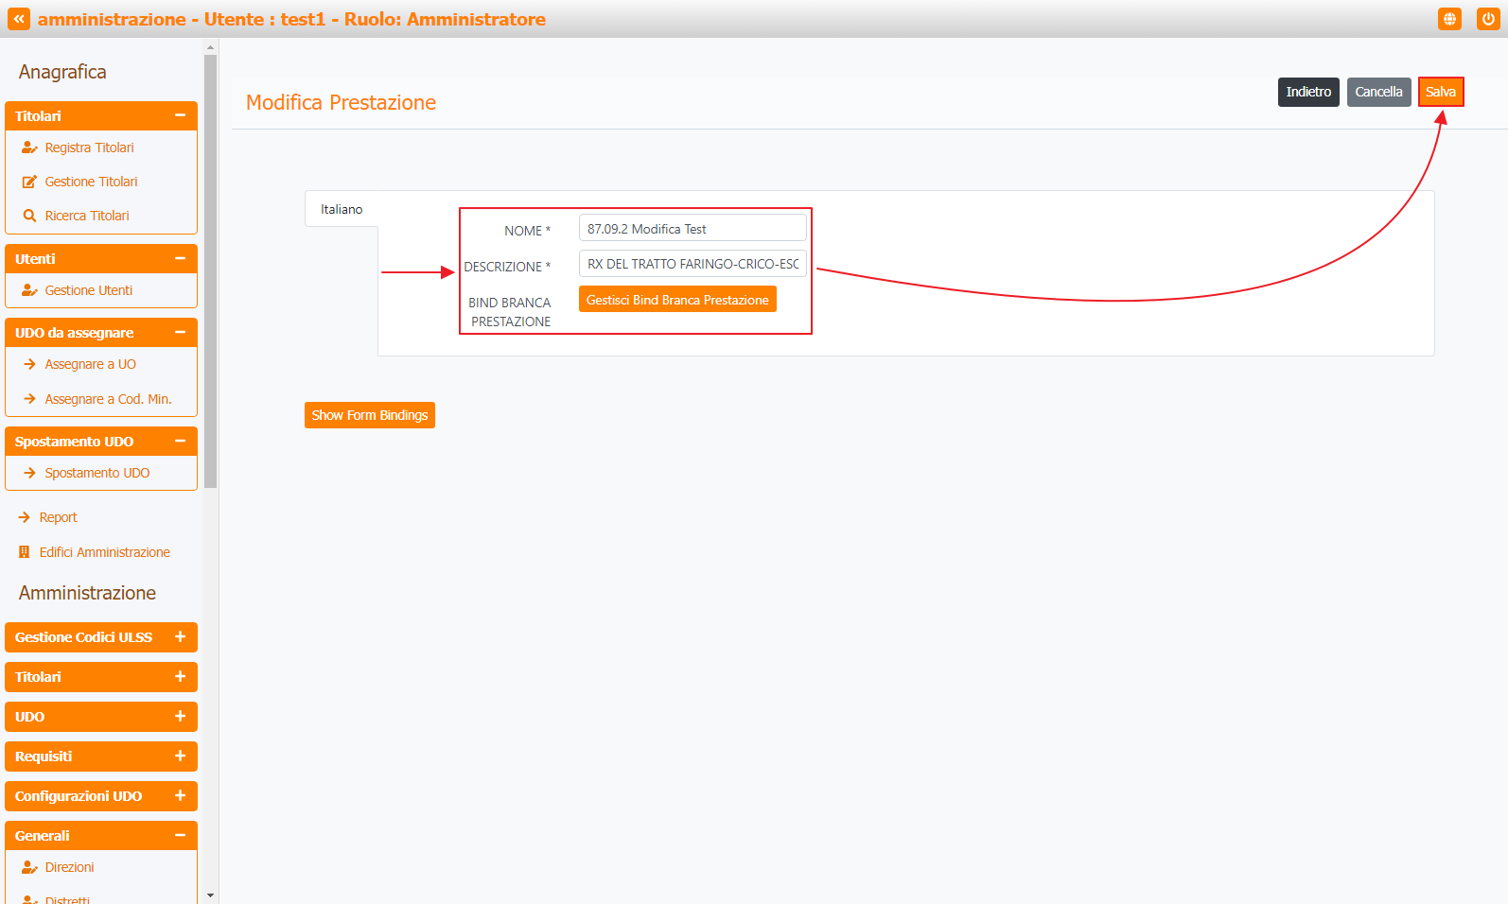Open Spostamento UDO menu item
The image size is (1508, 904).
coord(96,473)
